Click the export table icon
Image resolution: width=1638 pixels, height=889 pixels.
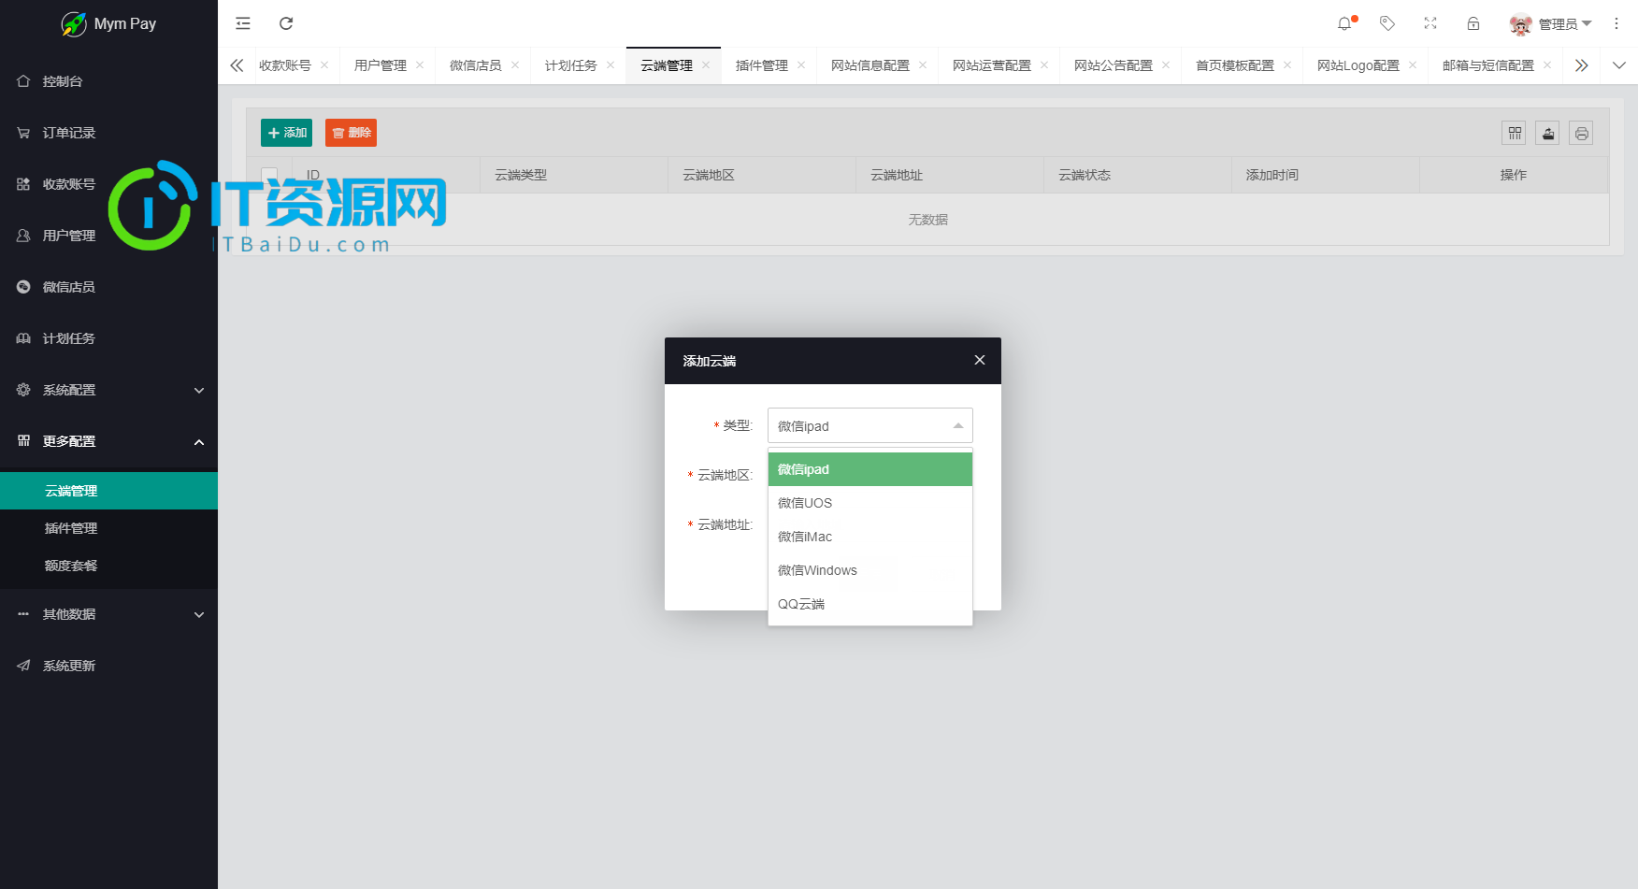(1548, 133)
